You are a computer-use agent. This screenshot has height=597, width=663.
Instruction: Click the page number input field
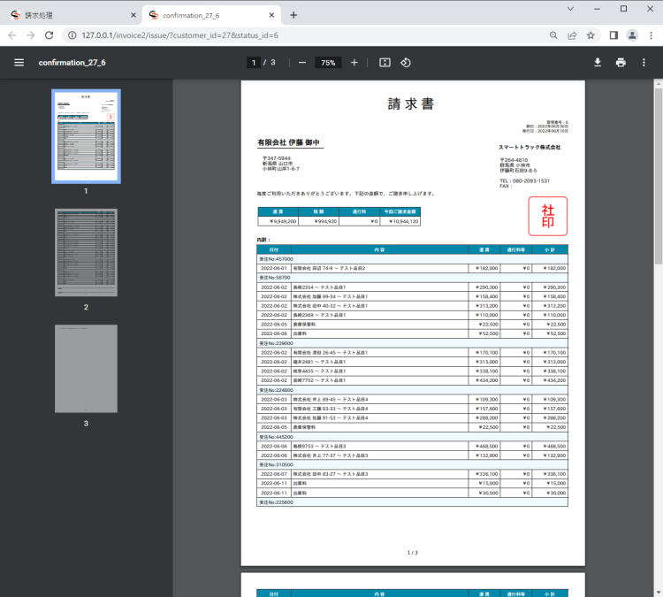(x=254, y=63)
